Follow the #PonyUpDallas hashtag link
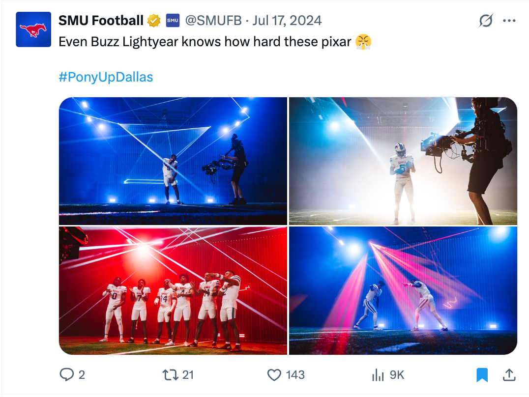The width and height of the screenshot is (529, 397). coord(106,77)
